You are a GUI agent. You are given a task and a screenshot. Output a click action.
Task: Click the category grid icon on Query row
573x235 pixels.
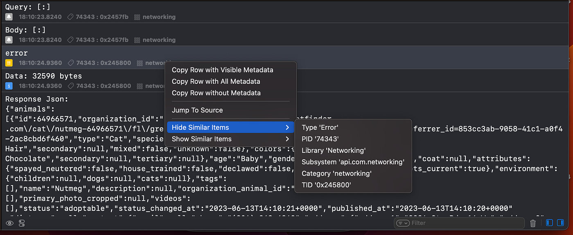[138, 17]
